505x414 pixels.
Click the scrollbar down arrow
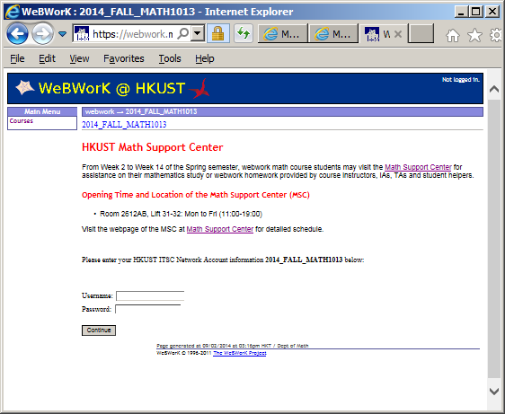(494, 392)
